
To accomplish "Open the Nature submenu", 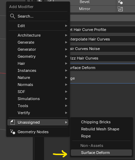I will click(38, 78).
